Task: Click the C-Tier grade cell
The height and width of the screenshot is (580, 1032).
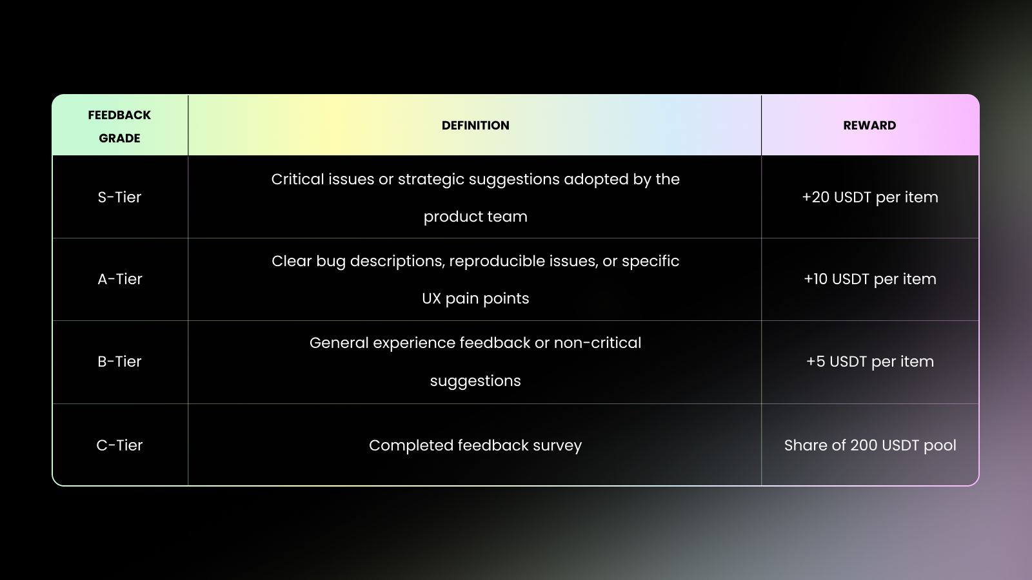Action: [x=119, y=445]
